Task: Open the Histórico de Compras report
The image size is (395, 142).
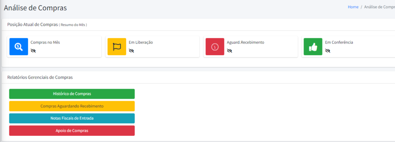Action: point(72,94)
